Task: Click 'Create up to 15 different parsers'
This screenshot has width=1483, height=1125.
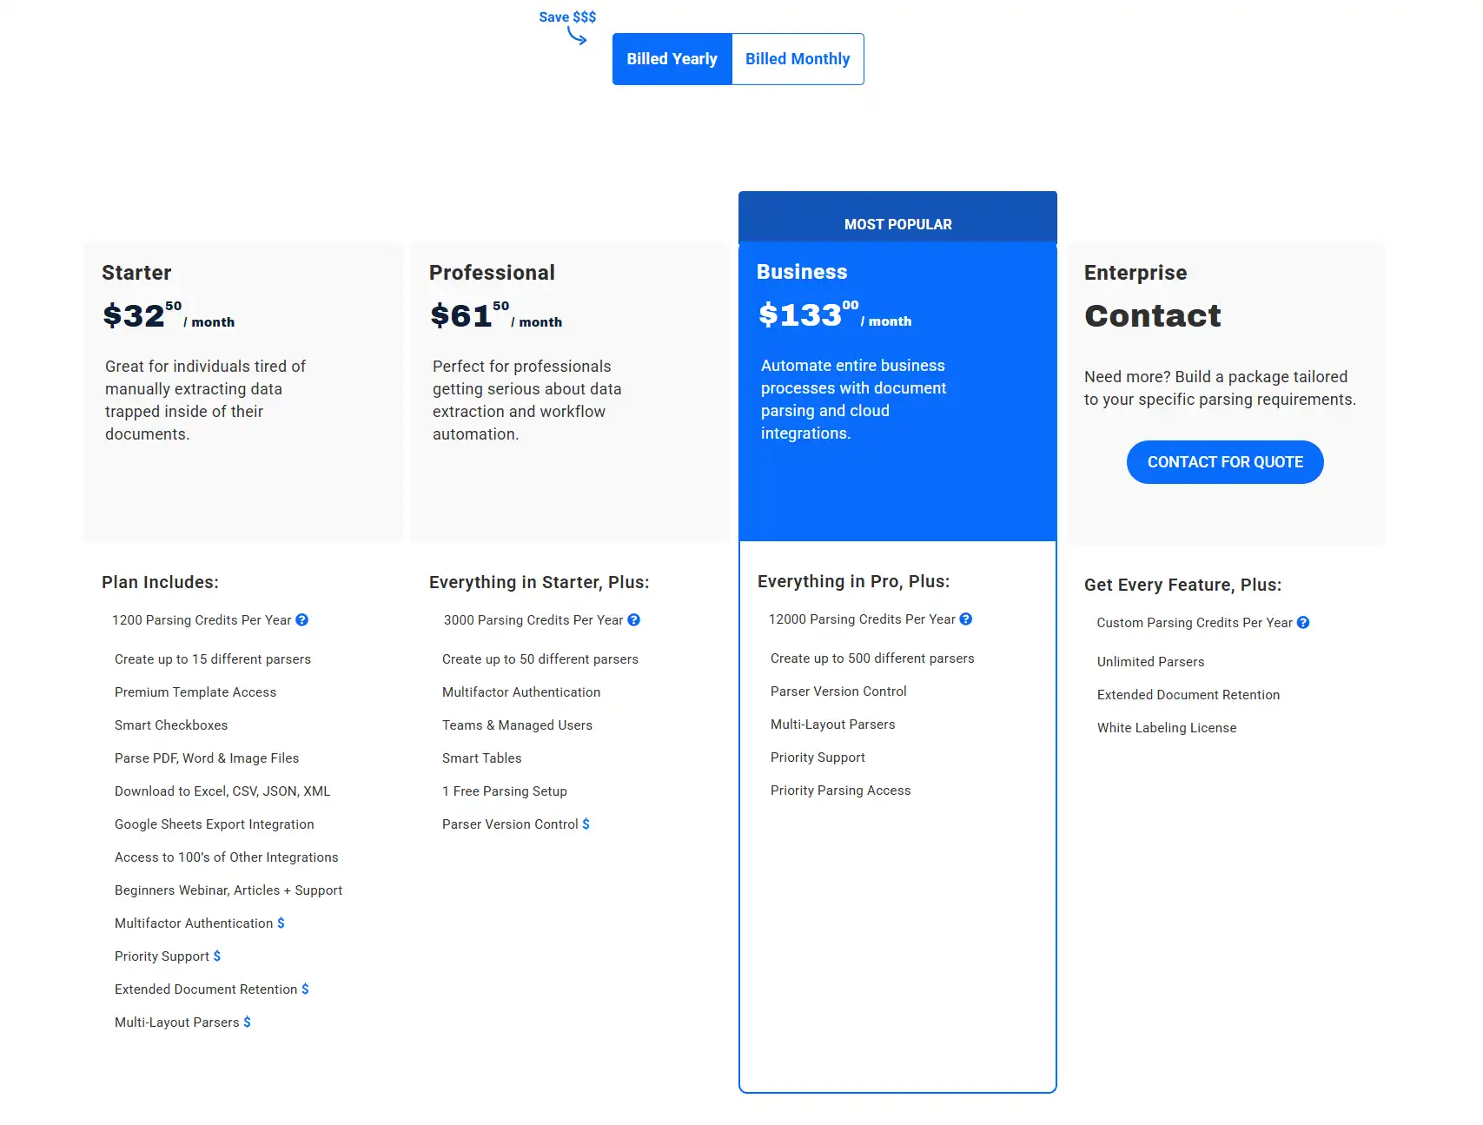Action: coord(213,659)
